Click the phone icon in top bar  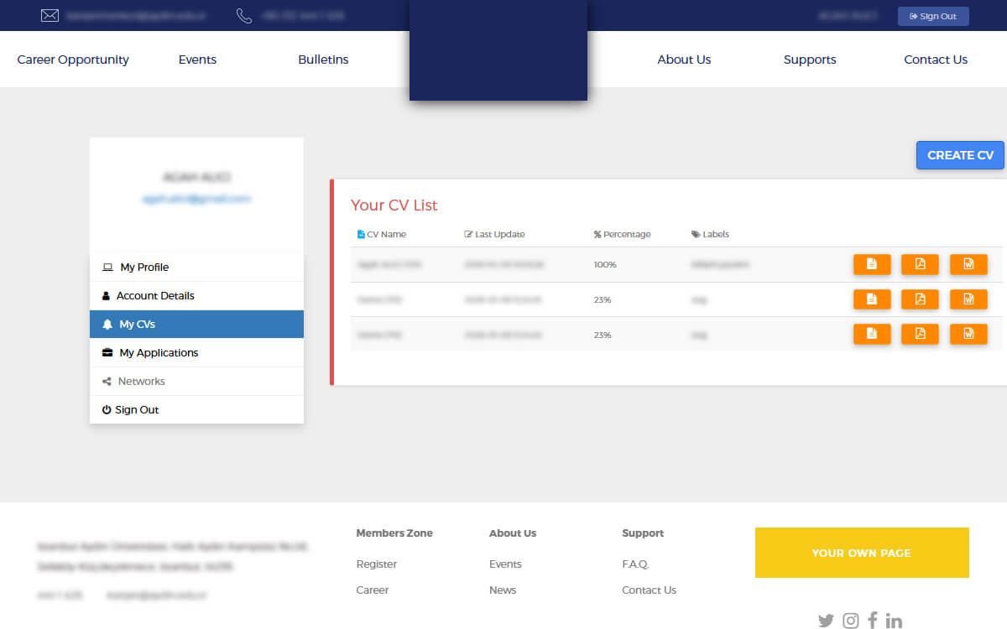pyautogui.click(x=244, y=16)
